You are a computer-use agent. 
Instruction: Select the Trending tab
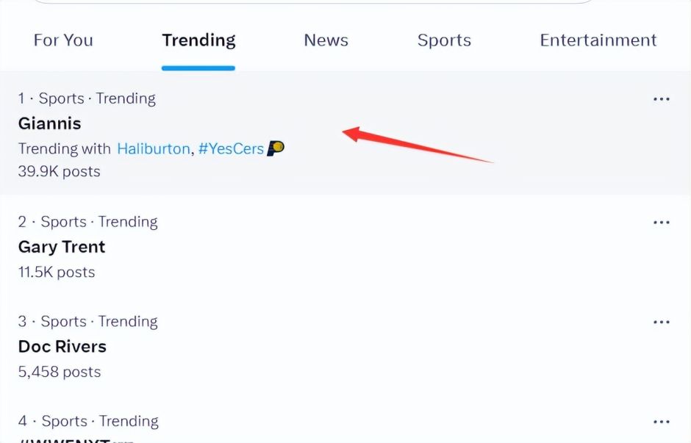click(198, 40)
